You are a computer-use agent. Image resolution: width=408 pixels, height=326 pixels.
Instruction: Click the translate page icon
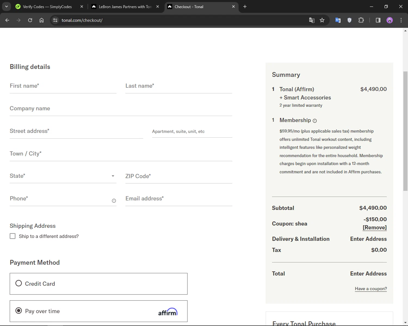point(312,20)
